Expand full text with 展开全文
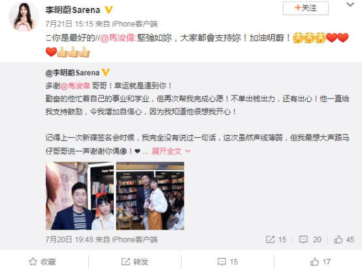This screenshot has height=270, width=362. click(167, 151)
